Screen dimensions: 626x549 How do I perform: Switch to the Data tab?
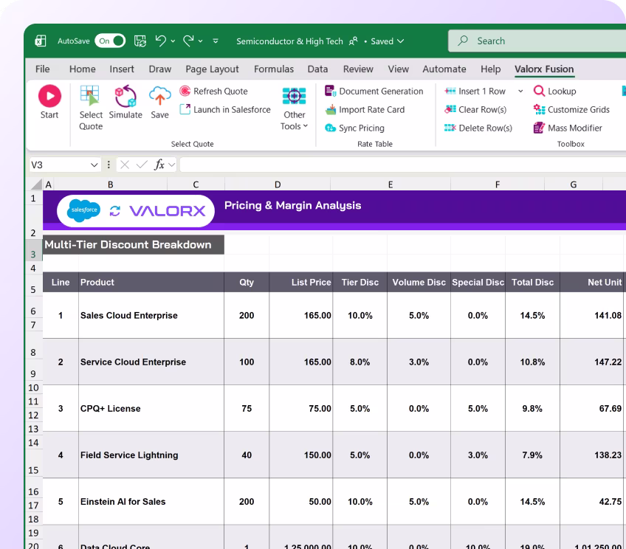(x=317, y=69)
